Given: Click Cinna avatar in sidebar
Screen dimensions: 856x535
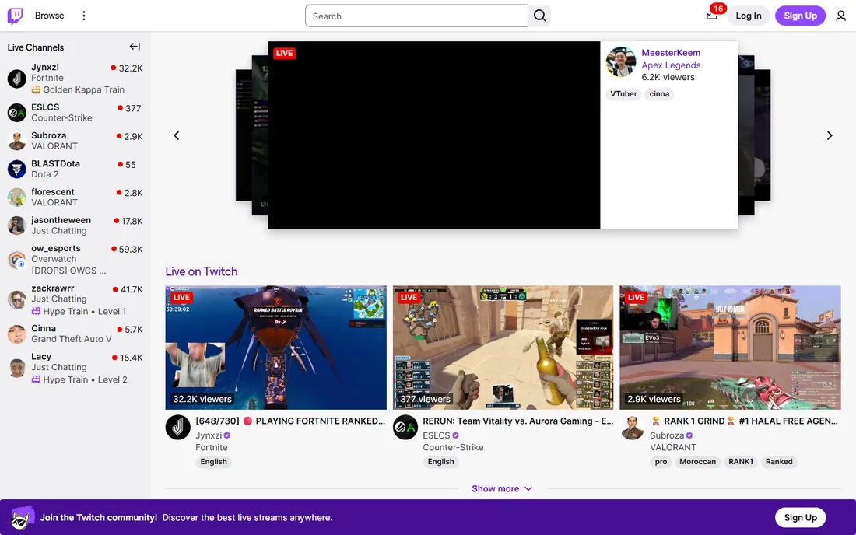Looking at the screenshot, I should point(17,334).
